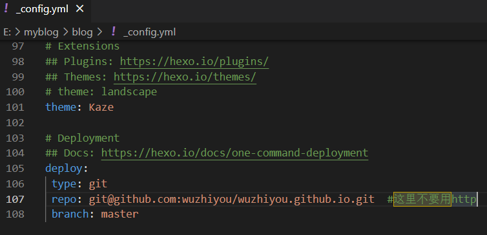Screen dimensions: 487x235
Task: Click line number 108
Action: coord(15,214)
